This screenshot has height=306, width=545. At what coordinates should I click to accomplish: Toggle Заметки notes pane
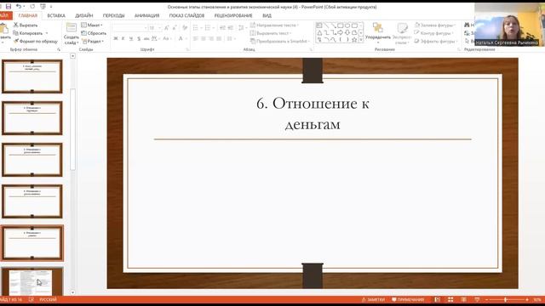click(373, 299)
